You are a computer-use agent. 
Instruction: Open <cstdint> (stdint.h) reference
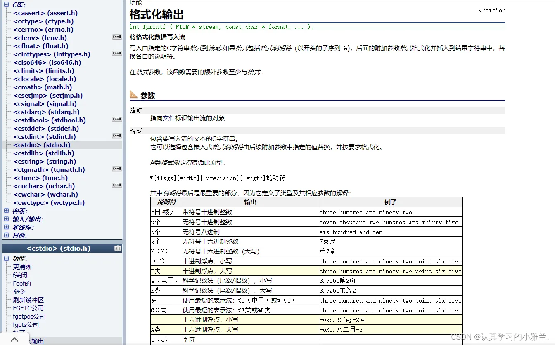tap(45, 137)
